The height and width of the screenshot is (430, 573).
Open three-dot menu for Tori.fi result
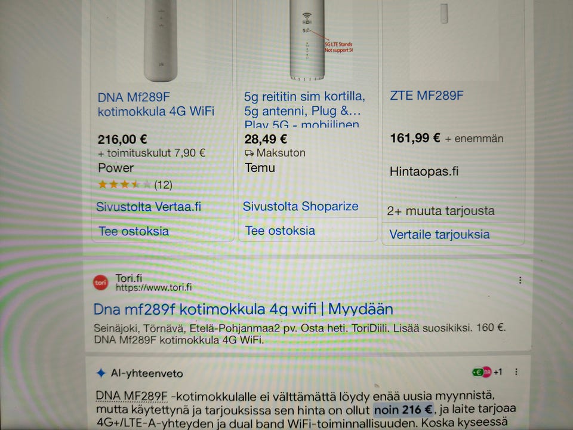(x=520, y=281)
